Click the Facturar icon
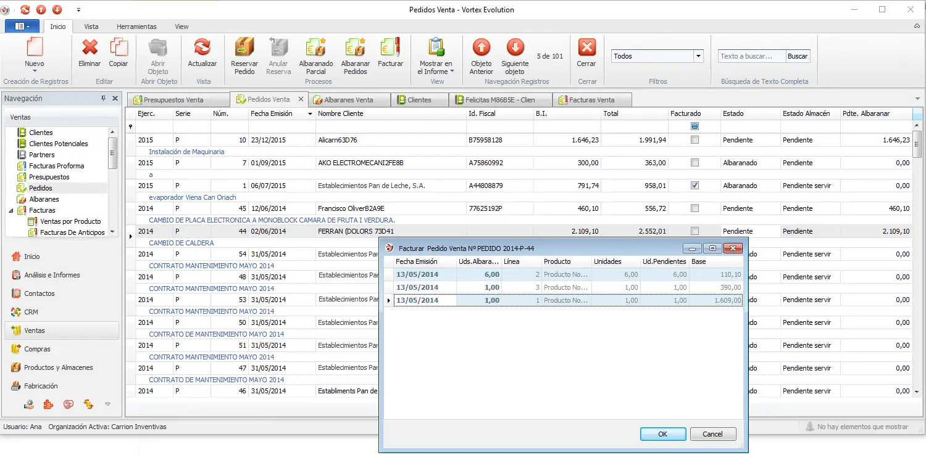The width and height of the screenshot is (926, 455). click(x=390, y=47)
